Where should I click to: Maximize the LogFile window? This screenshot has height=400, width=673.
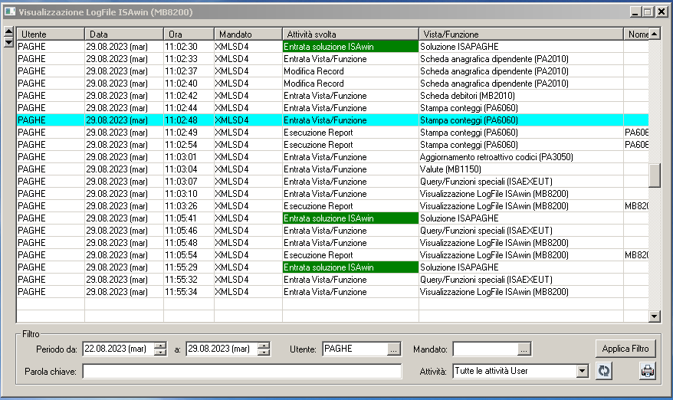648,11
